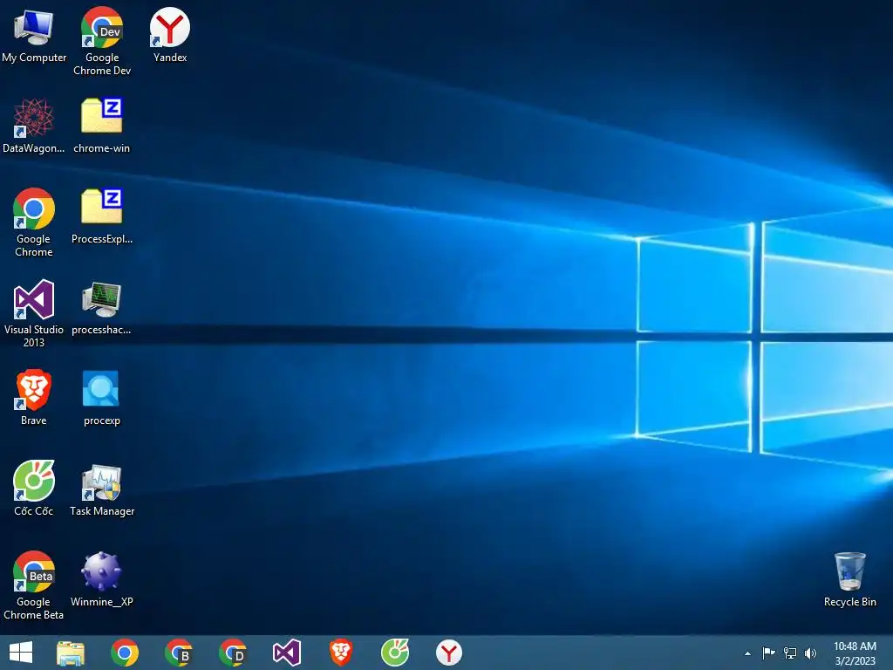Launch Chrome Beta from the taskbar
Viewport: 893px width, 670px height.
coord(178,653)
